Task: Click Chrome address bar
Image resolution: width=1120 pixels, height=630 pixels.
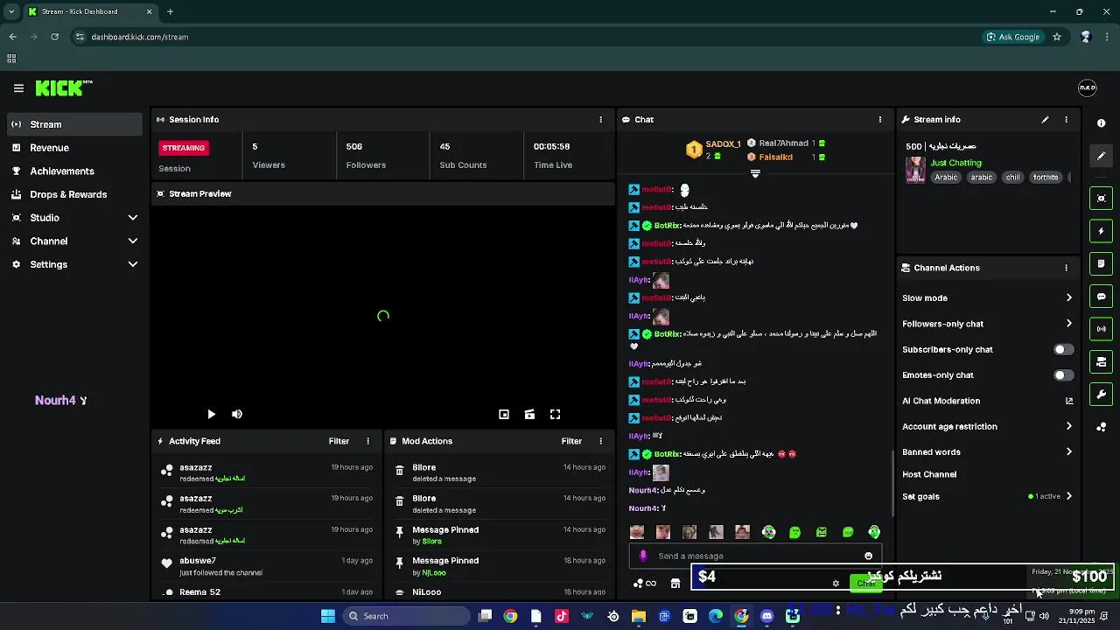Action: tap(525, 37)
